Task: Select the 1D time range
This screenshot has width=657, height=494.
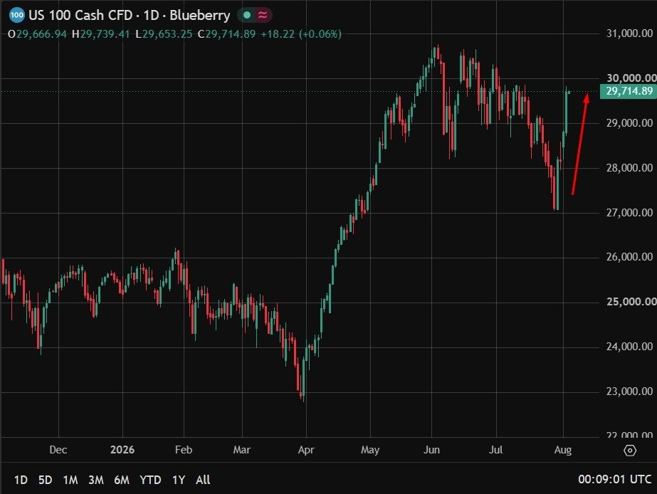Action: 21,480
